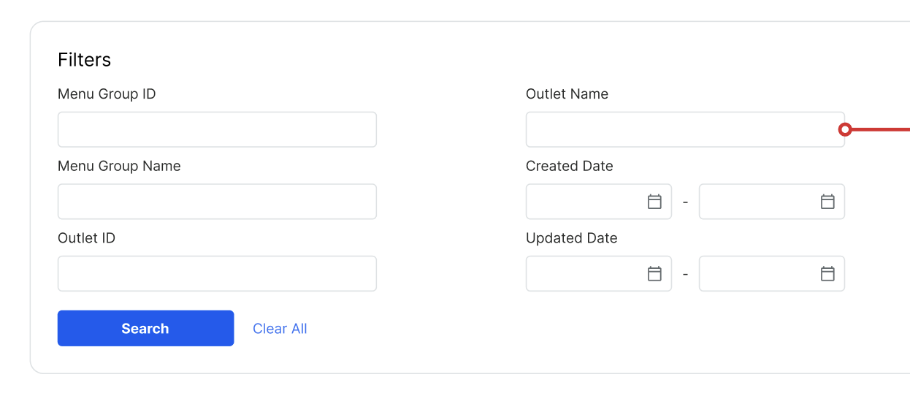Click the Outlet ID label text
Image resolution: width=910 pixels, height=396 pixels.
(86, 238)
